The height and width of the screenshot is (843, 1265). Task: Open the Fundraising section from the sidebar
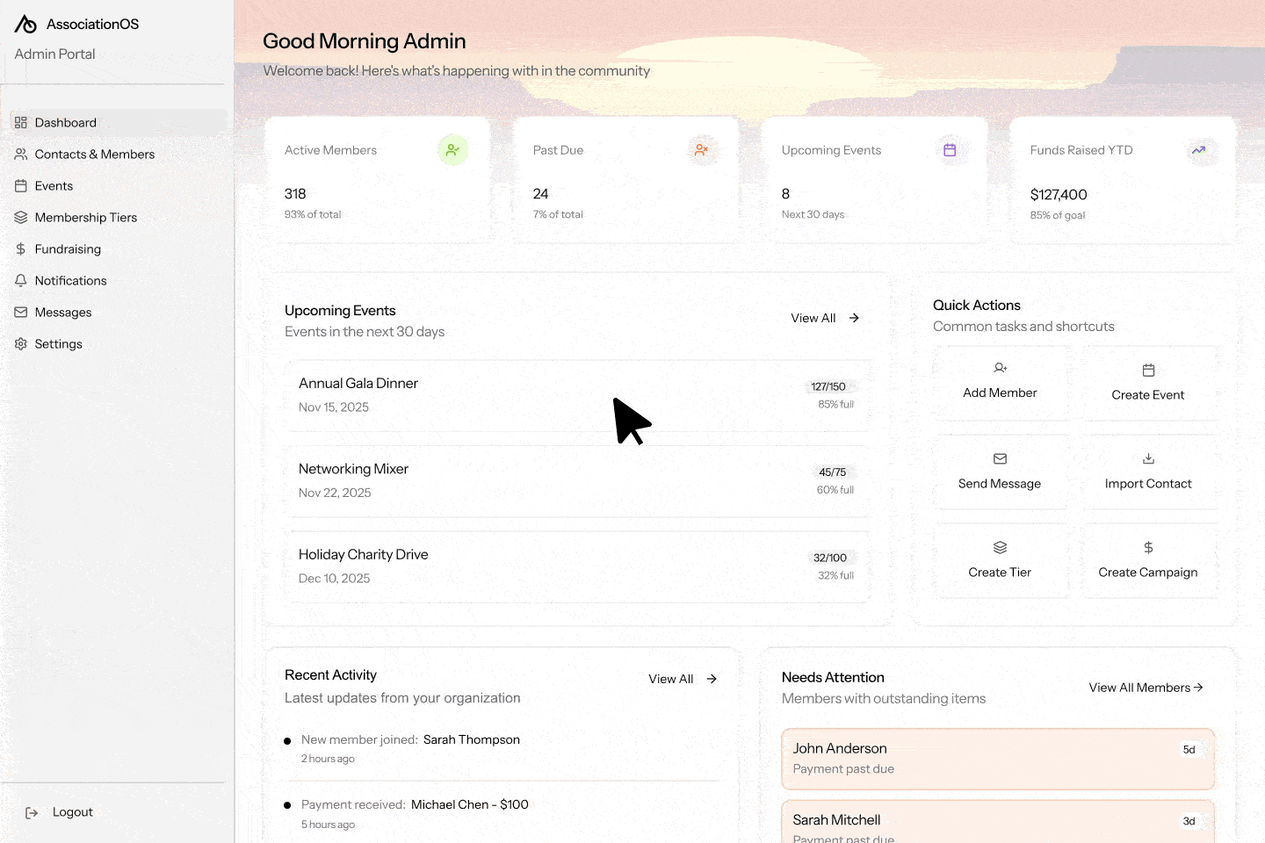tap(67, 249)
